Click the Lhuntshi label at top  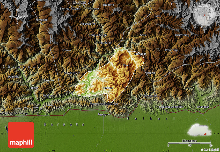79,2
